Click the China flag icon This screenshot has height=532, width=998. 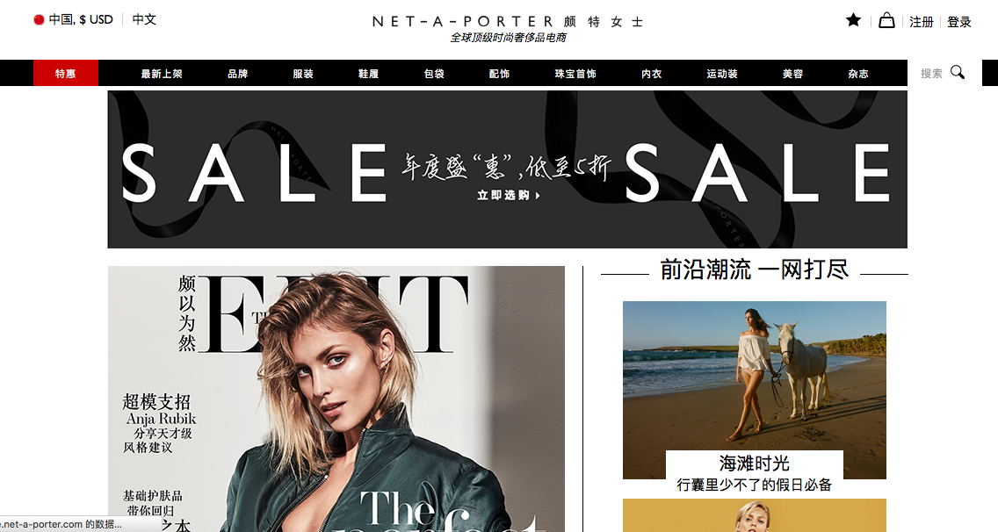[x=39, y=19]
